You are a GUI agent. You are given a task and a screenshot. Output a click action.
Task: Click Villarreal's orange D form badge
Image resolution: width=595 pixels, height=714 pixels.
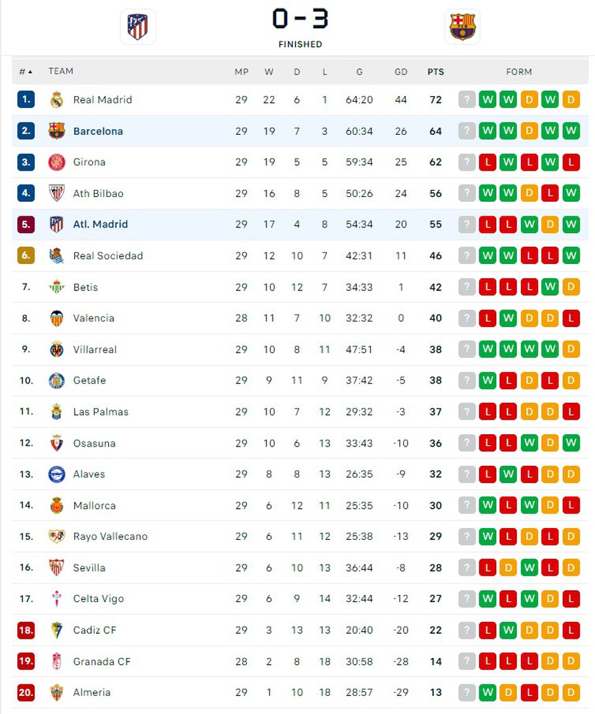571,350
